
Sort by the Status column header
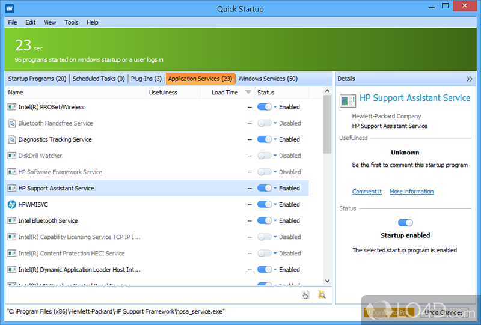point(281,93)
